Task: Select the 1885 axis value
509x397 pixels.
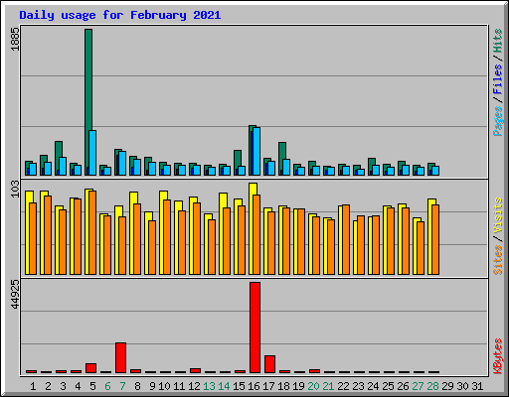Action: (x=15, y=39)
